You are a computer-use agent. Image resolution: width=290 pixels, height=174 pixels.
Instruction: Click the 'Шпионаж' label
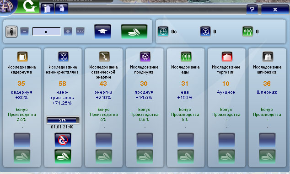[x=267, y=92]
